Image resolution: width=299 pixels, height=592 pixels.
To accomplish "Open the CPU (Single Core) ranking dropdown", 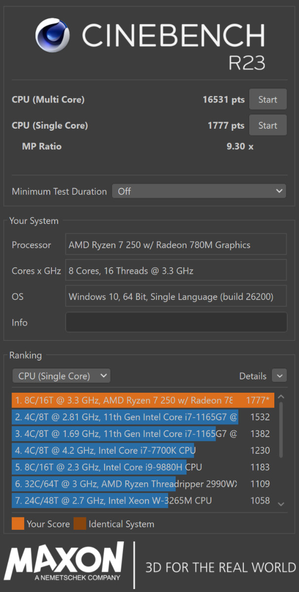I will click(61, 375).
